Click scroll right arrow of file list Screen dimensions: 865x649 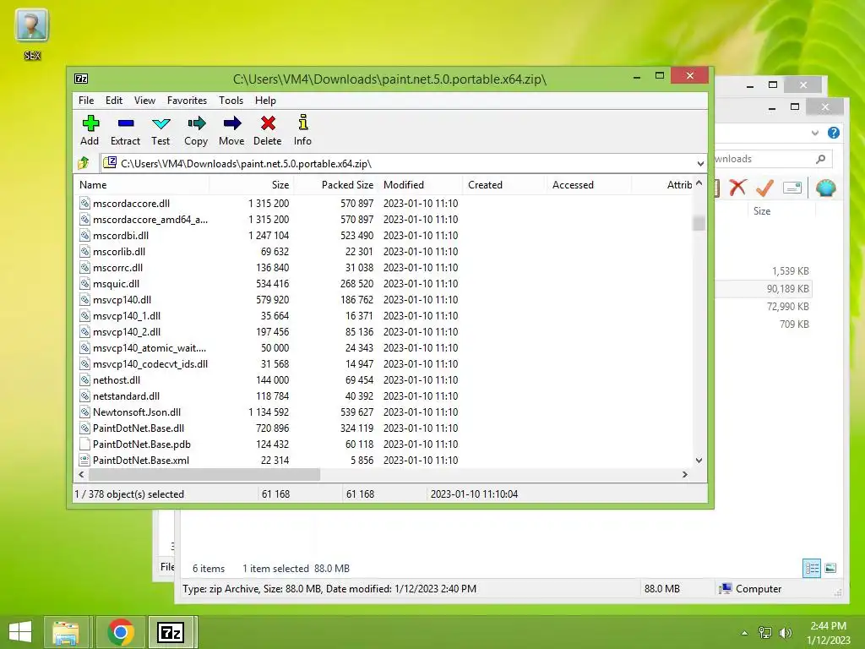point(684,475)
